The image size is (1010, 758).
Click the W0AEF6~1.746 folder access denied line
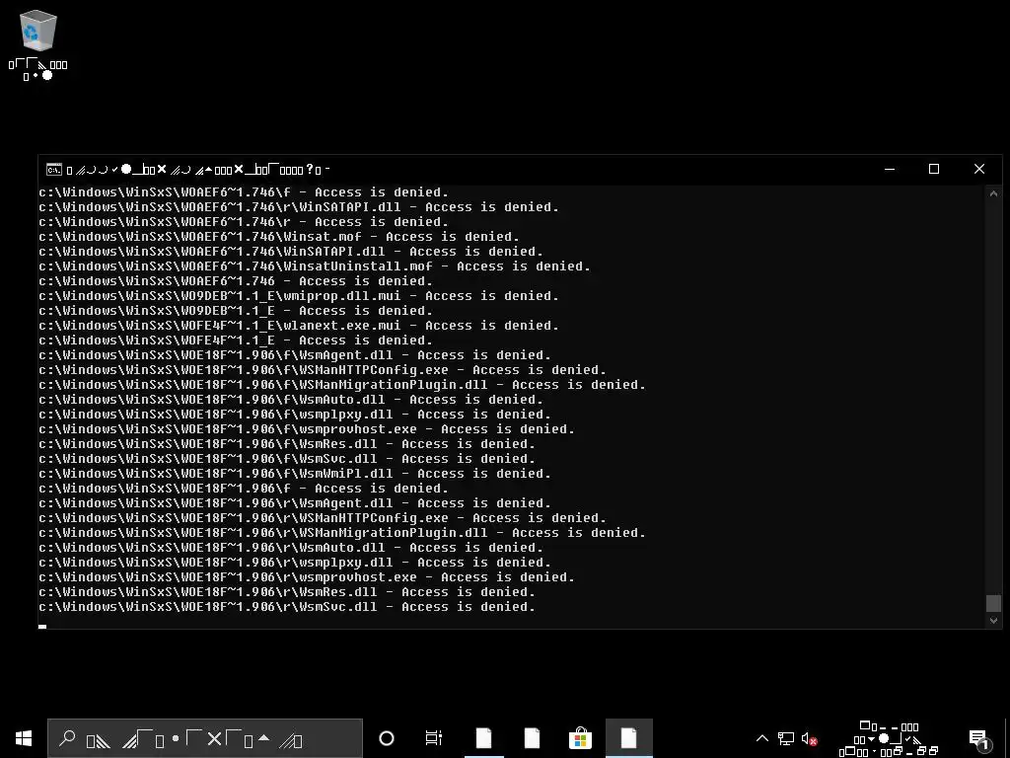pyautogui.click(x=236, y=281)
